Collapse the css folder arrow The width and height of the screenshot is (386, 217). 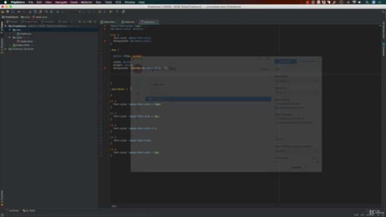[10, 30]
